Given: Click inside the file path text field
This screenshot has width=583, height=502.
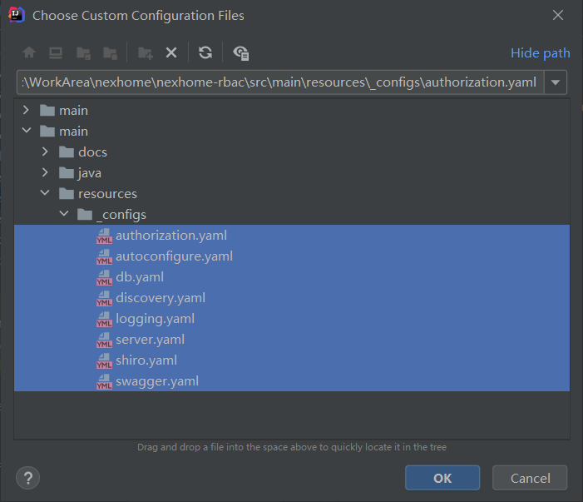Looking at the screenshot, I should coord(279,82).
